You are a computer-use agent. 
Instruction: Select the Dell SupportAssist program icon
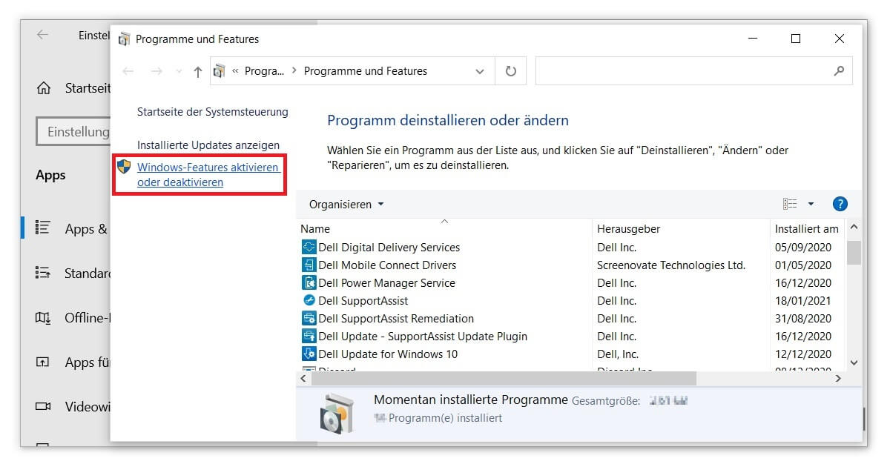click(x=307, y=300)
